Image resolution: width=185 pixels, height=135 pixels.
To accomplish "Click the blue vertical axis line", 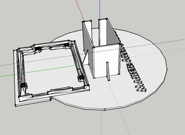I will pos(100,9).
